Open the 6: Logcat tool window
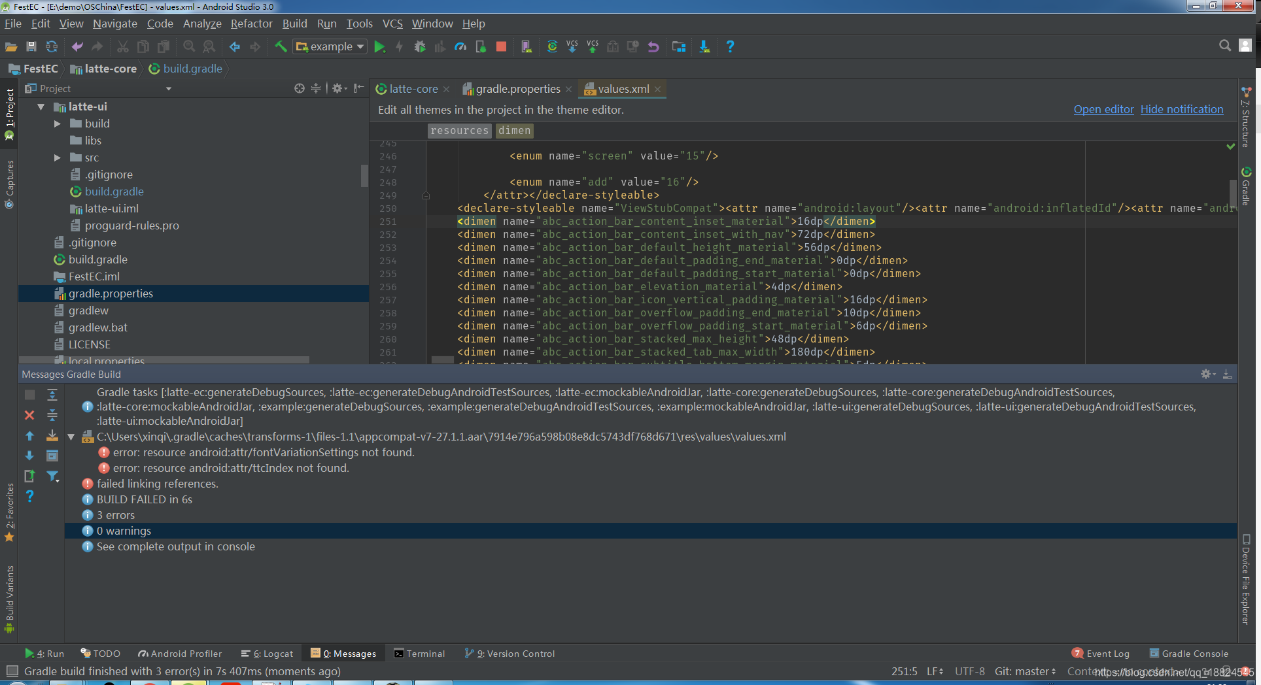This screenshot has width=1261, height=685. pos(267,654)
